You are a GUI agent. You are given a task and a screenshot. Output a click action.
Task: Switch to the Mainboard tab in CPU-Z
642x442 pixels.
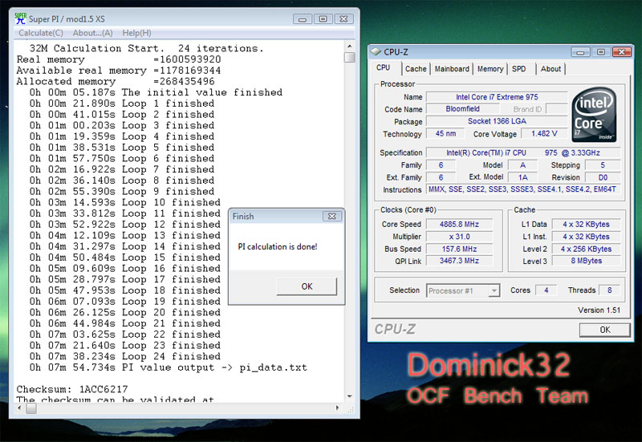click(452, 69)
